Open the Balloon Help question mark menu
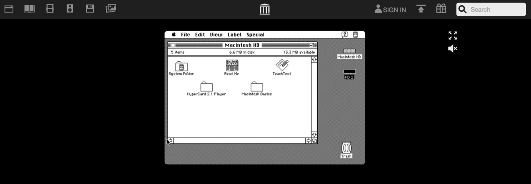The width and height of the screenshot is (531, 184). (x=345, y=34)
